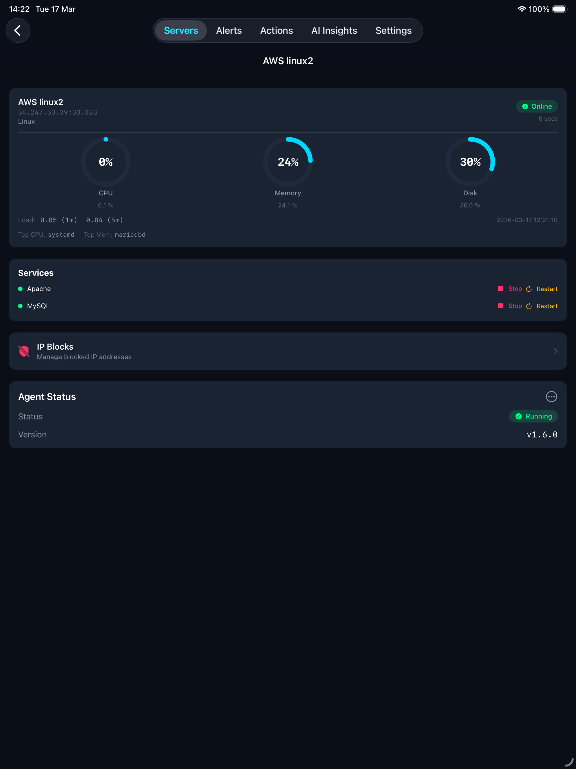Expand the IP Blocks row via its chevron
This screenshot has width=576, height=769.
point(555,351)
